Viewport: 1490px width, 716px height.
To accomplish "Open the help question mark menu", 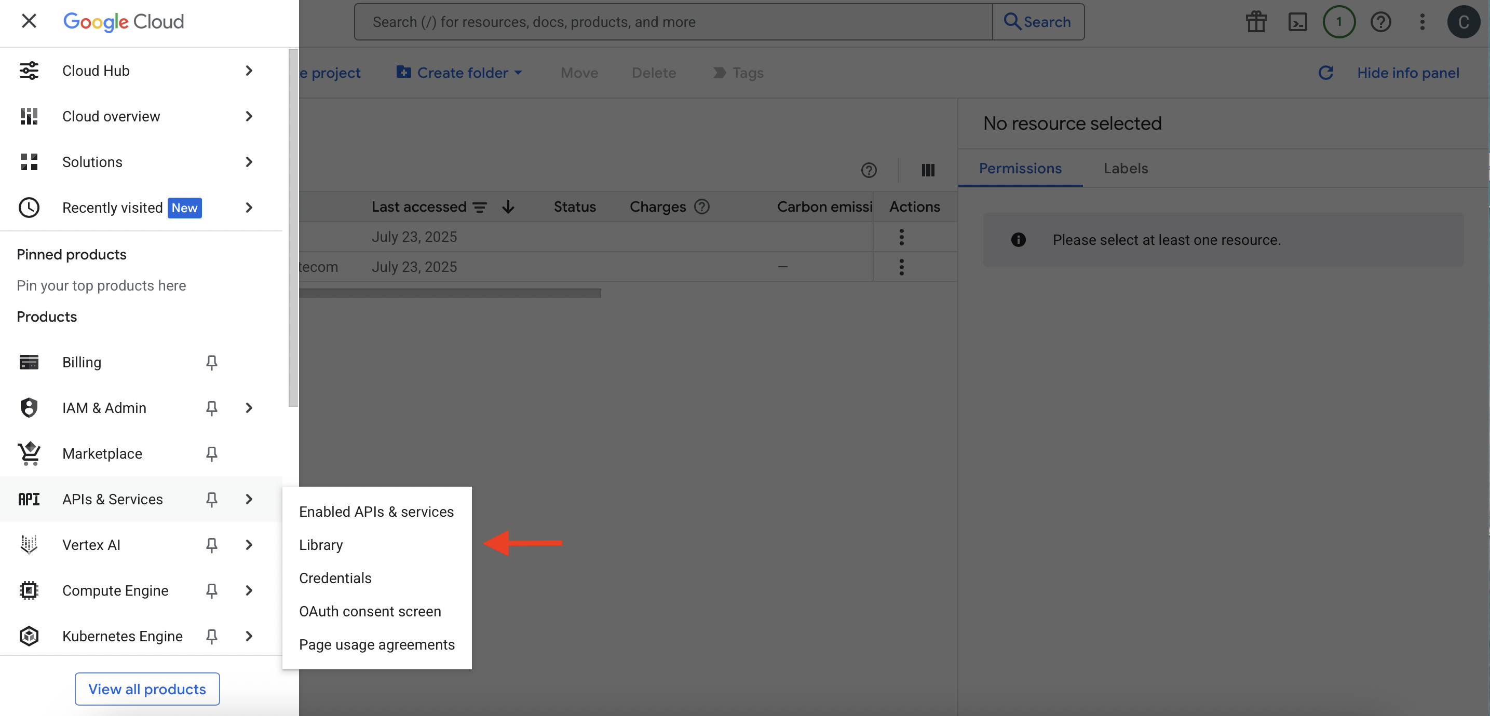I will pyautogui.click(x=1380, y=22).
